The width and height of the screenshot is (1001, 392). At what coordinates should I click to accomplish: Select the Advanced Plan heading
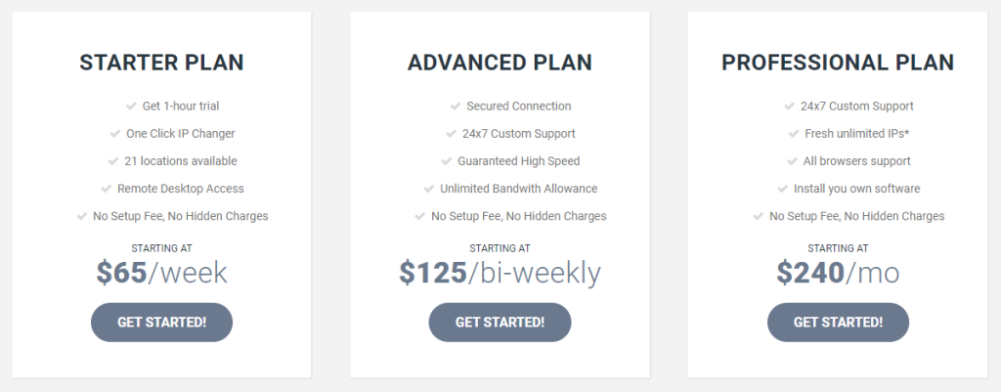[x=500, y=64]
